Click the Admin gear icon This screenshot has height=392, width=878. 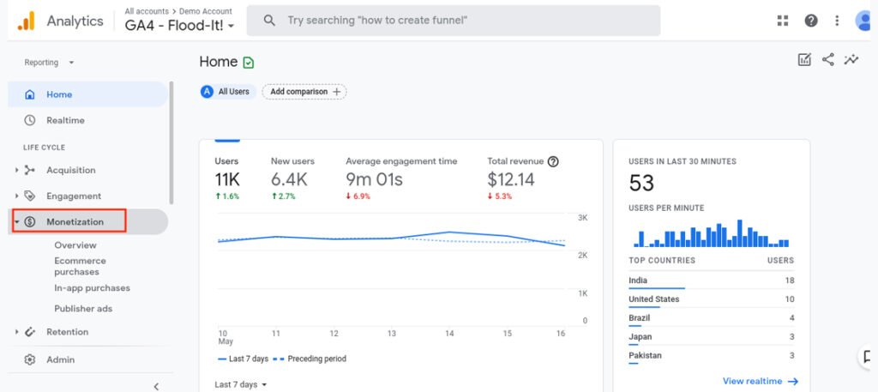click(30, 359)
